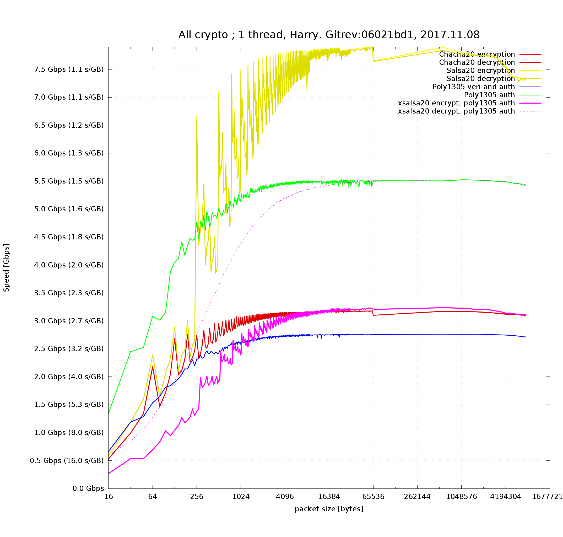
Task: Click the 5.5 Gbps y-axis tick label
Action: (x=69, y=181)
